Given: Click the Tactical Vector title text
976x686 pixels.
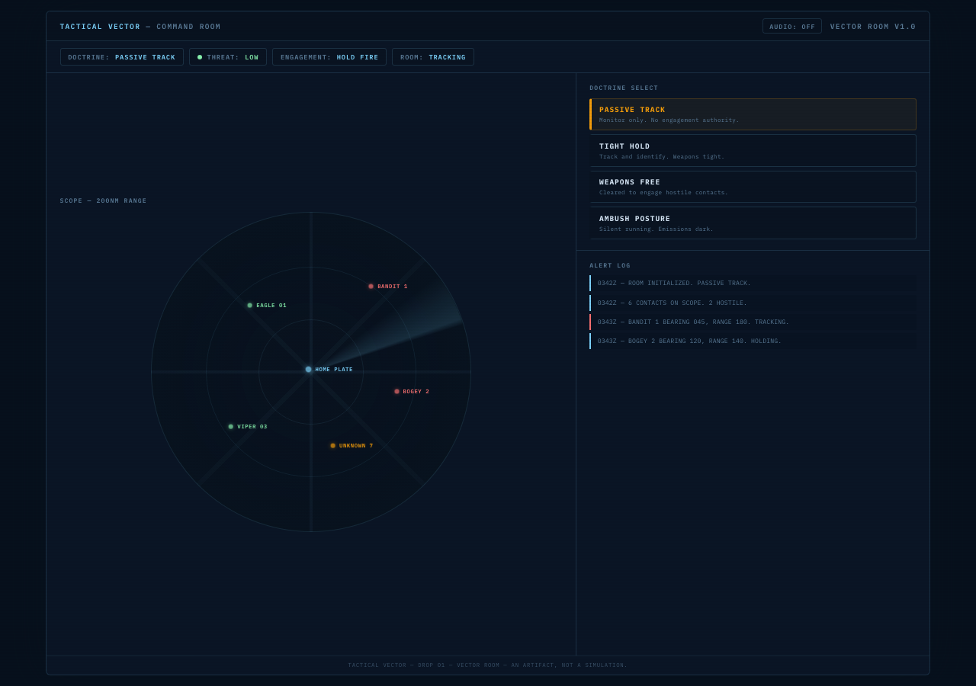Looking at the screenshot, I should click(101, 27).
